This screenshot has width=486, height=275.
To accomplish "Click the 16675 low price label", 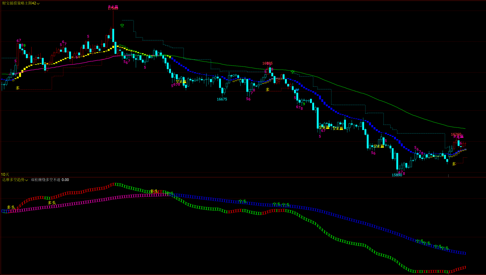I will 222,99.
